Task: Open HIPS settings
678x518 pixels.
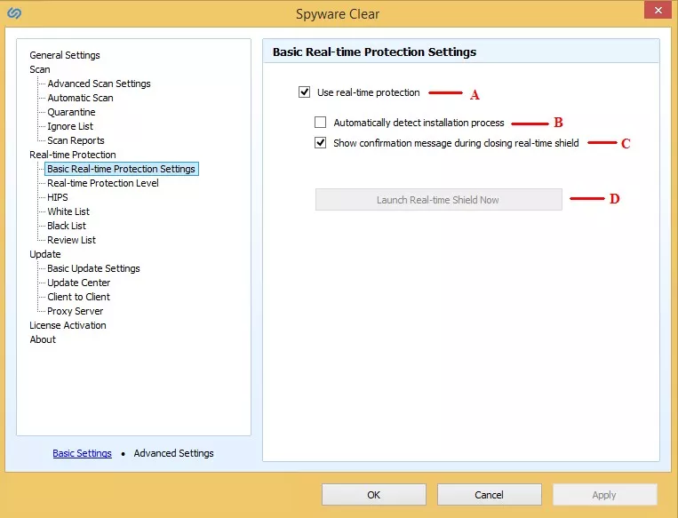Action: coord(58,197)
